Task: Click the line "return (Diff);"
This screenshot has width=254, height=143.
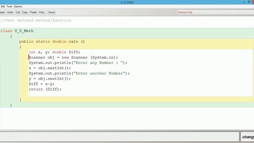Action: click(45, 89)
